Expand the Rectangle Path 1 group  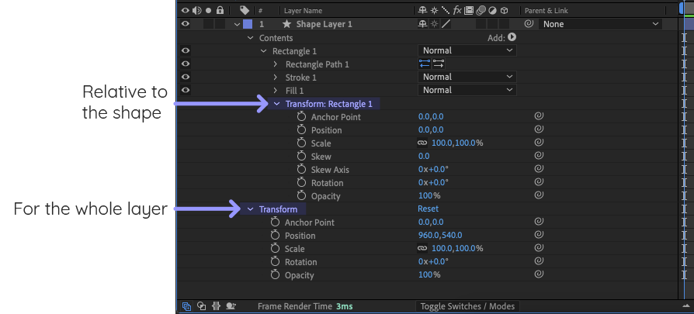[x=276, y=64]
